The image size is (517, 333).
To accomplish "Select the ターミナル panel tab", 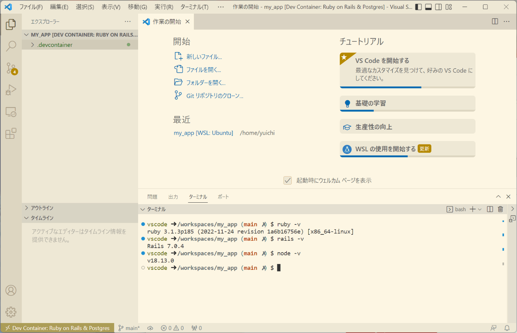I will [198, 197].
